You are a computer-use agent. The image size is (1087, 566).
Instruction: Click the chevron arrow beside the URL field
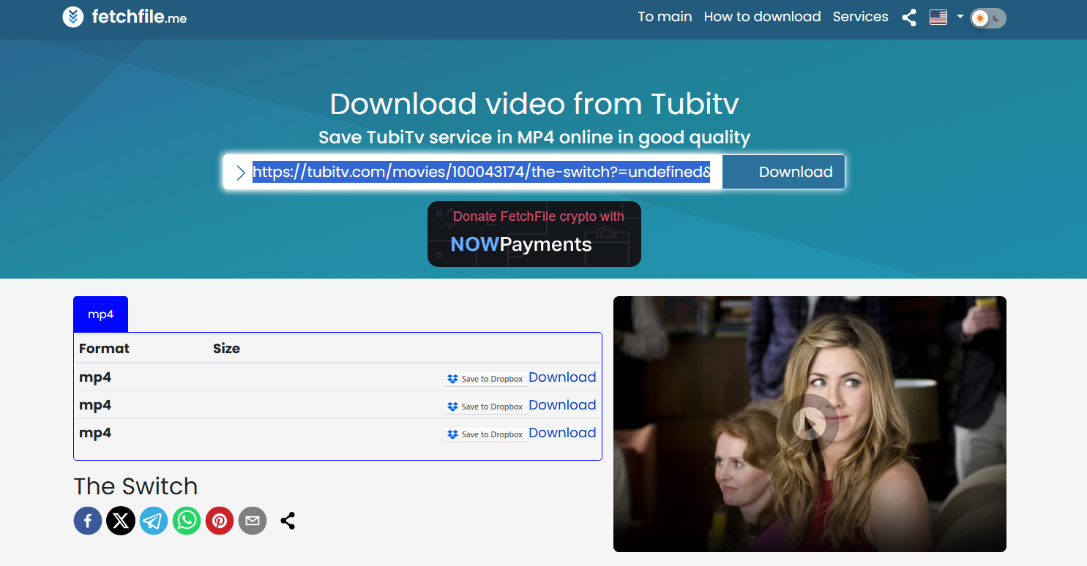tap(241, 173)
